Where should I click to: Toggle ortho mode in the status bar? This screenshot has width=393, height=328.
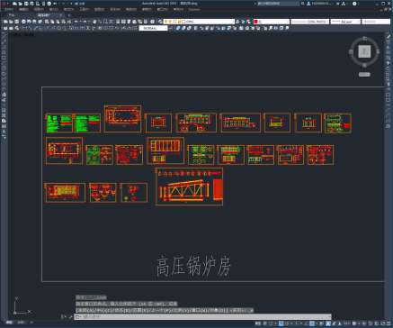pos(281,323)
